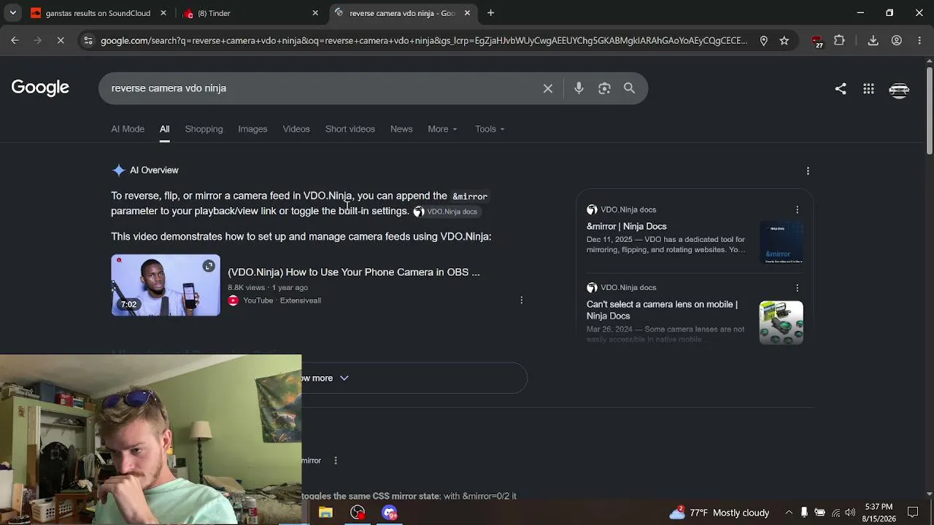The image size is (934, 525).
Task: Stop loading the current page
Action: 61,41
